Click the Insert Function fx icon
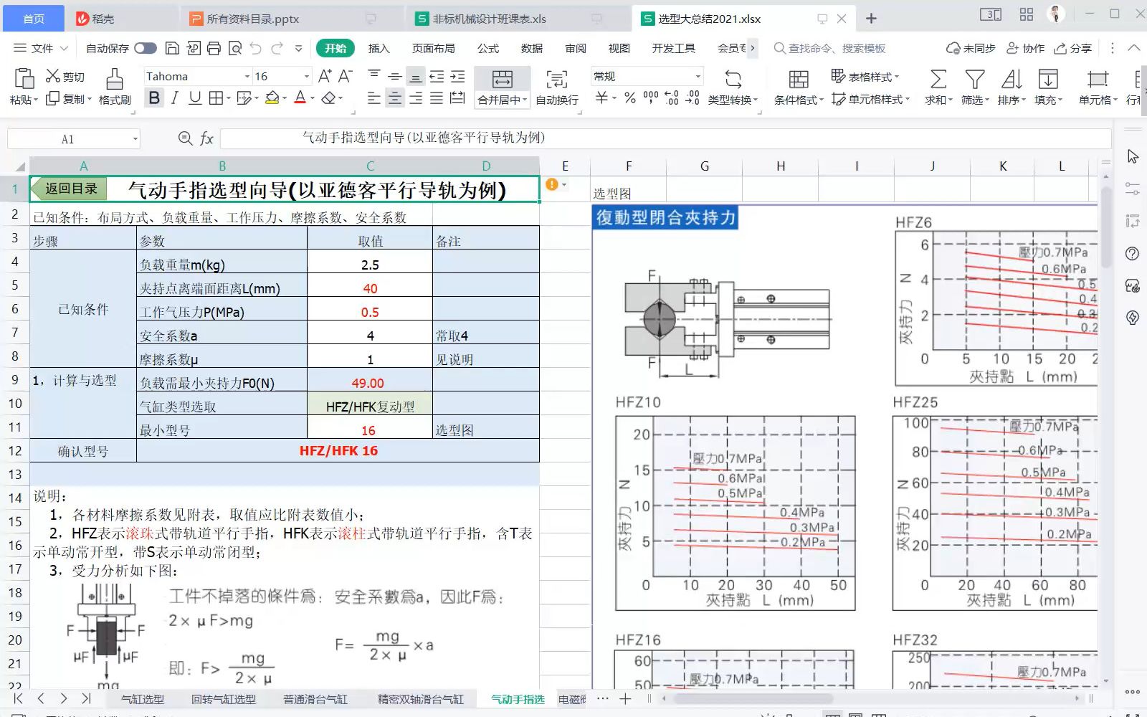 [206, 138]
